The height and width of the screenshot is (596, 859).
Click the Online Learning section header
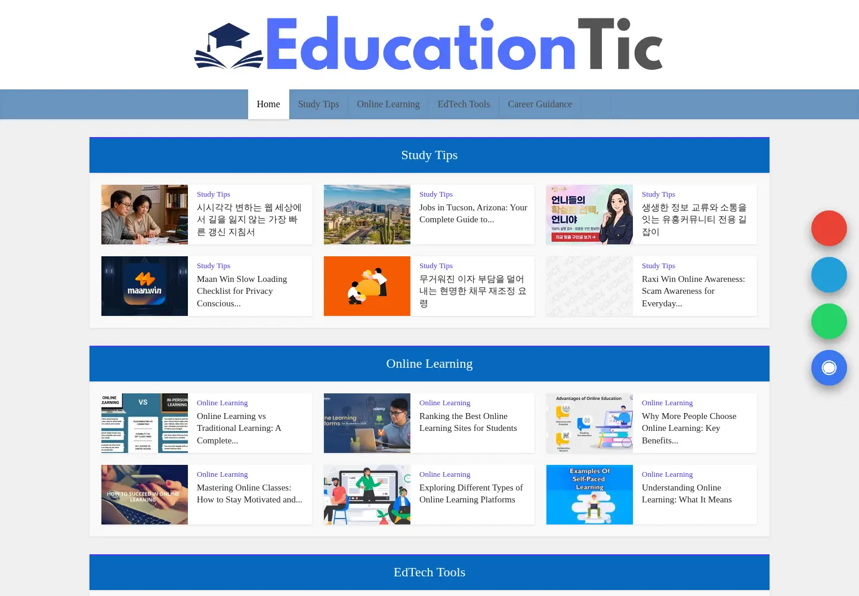(x=429, y=364)
